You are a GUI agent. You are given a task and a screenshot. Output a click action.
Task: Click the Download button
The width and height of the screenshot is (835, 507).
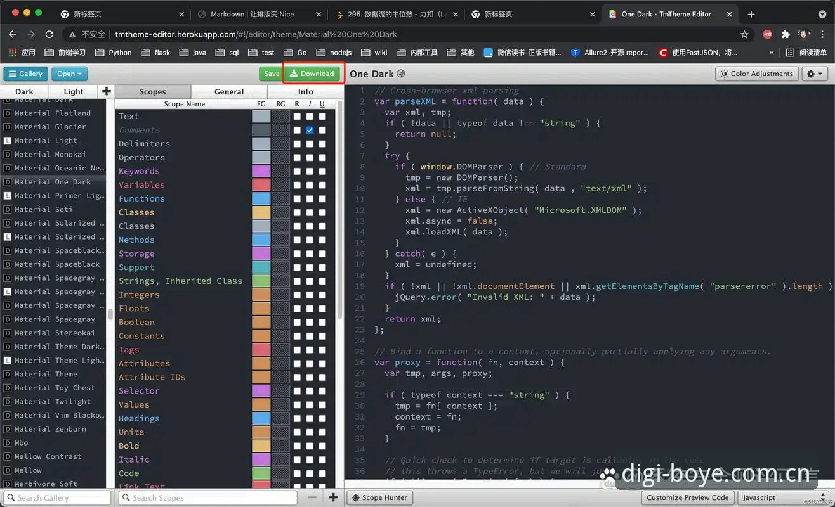[x=312, y=74]
